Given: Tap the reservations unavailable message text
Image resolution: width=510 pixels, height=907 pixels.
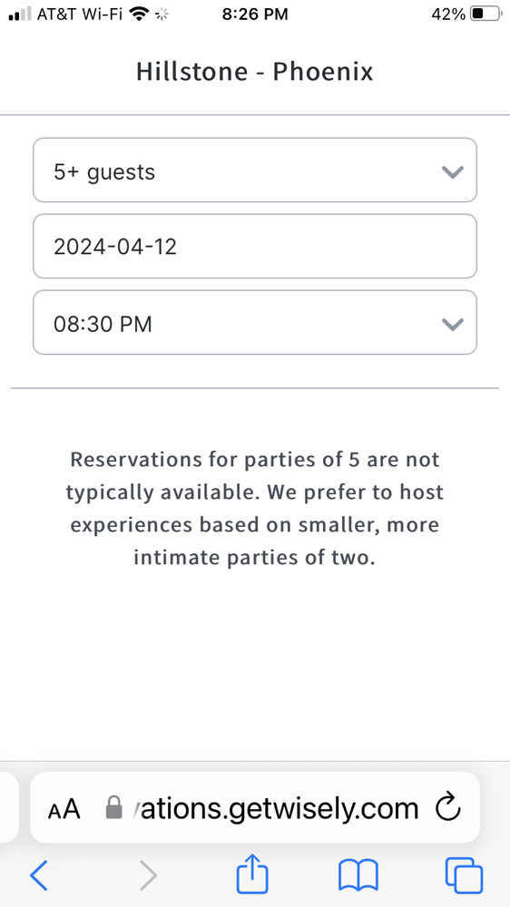Looking at the screenshot, I should (x=255, y=509).
